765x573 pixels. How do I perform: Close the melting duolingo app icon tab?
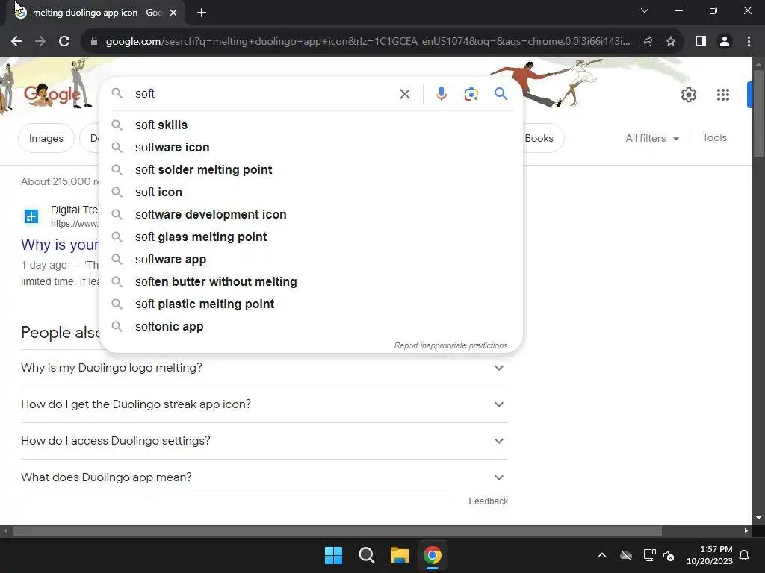(x=173, y=13)
